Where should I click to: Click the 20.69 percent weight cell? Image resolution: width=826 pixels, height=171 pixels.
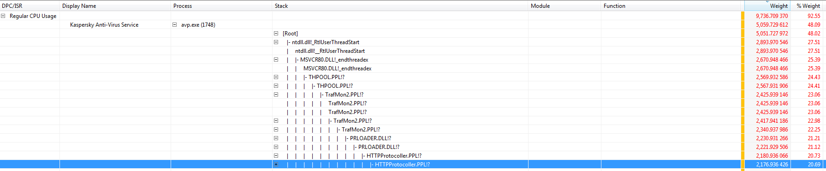pos(814,165)
